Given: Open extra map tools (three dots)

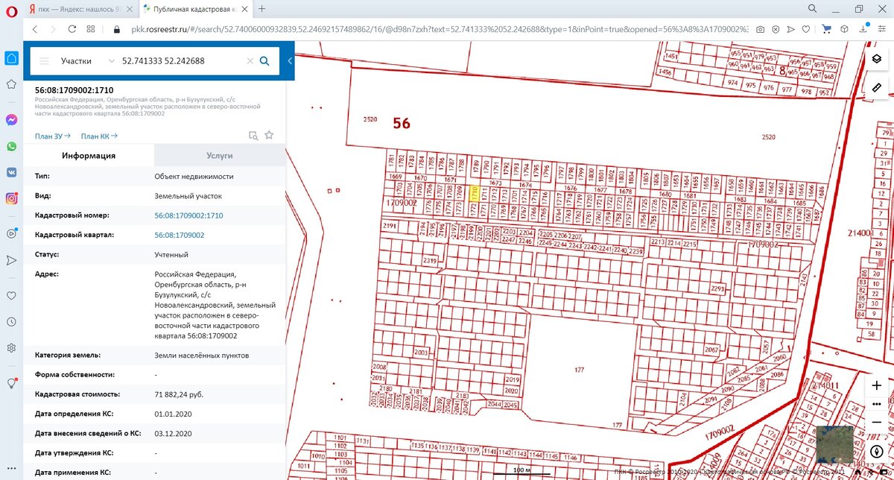Looking at the screenshot, I should pos(877,404).
